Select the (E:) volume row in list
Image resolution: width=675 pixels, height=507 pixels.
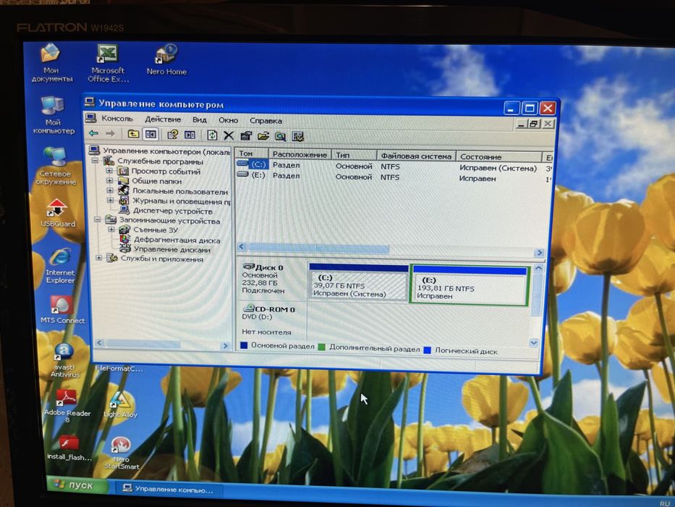tap(393, 177)
